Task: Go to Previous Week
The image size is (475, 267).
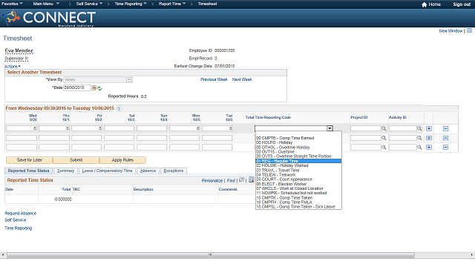Action: [x=214, y=79]
